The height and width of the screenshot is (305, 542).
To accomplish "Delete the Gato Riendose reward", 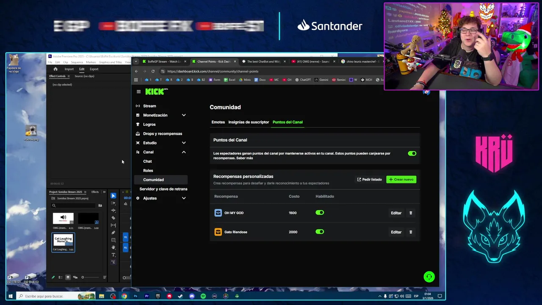I will (x=411, y=232).
